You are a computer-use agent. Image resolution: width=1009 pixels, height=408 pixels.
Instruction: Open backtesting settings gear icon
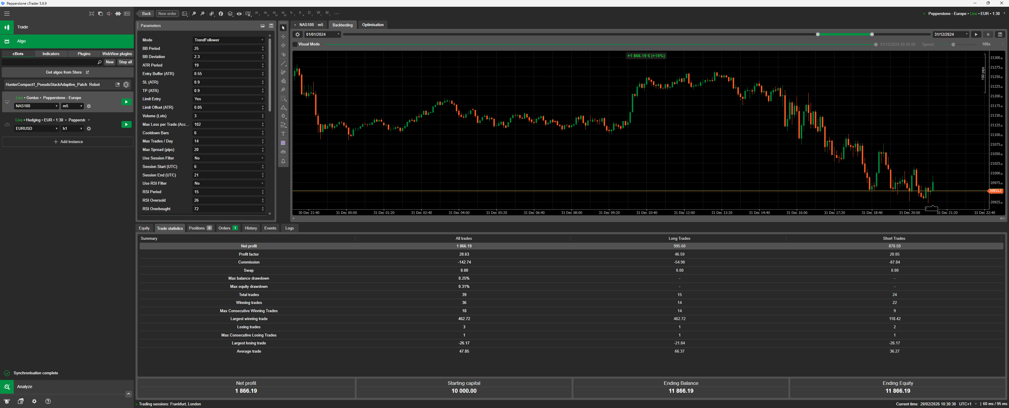click(x=297, y=35)
